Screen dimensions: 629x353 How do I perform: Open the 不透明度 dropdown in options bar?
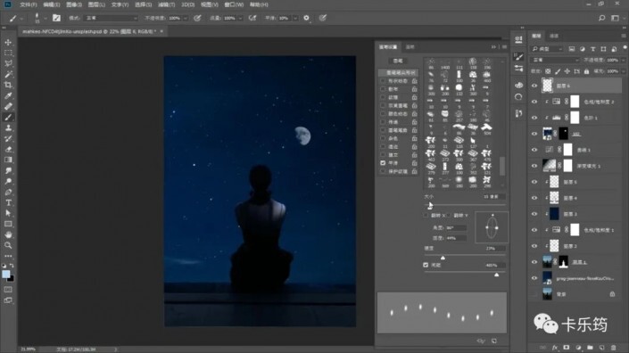[x=185, y=18]
